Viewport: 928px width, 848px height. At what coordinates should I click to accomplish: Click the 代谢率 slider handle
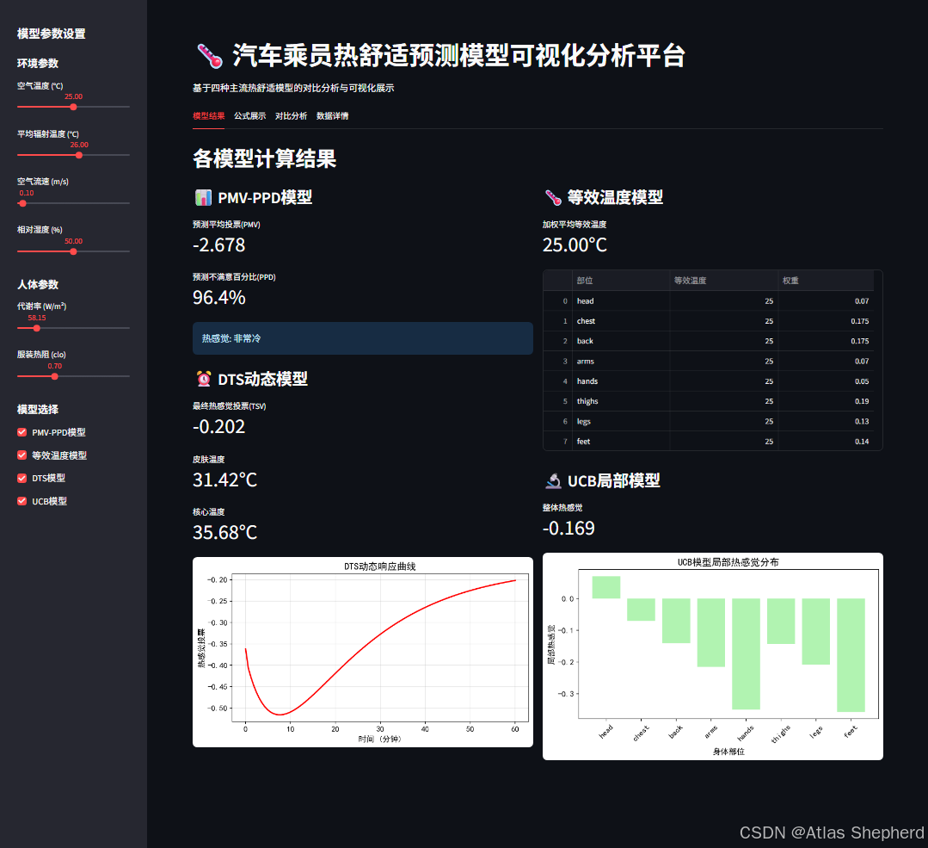pos(37,328)
